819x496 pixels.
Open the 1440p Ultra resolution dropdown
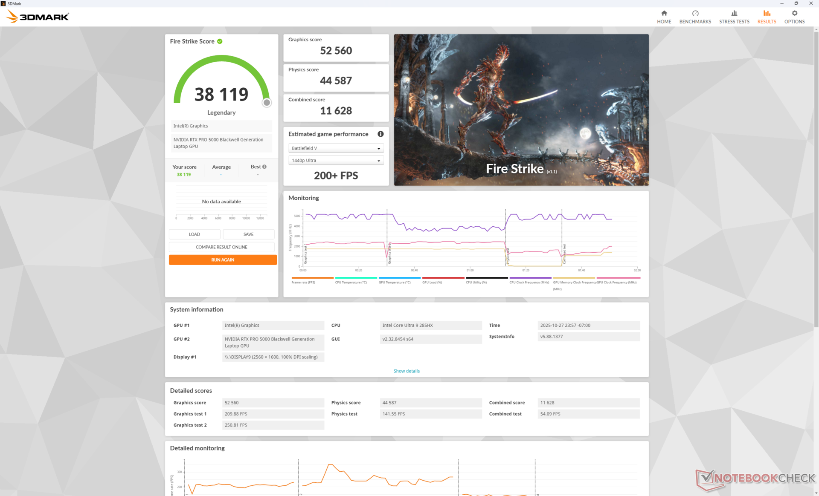[x=336, y=161]
